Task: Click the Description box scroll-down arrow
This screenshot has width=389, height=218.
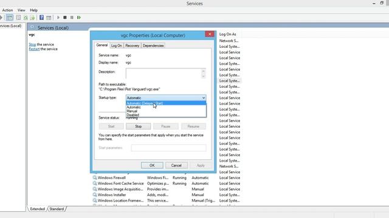Action: [x=204, y=76]
